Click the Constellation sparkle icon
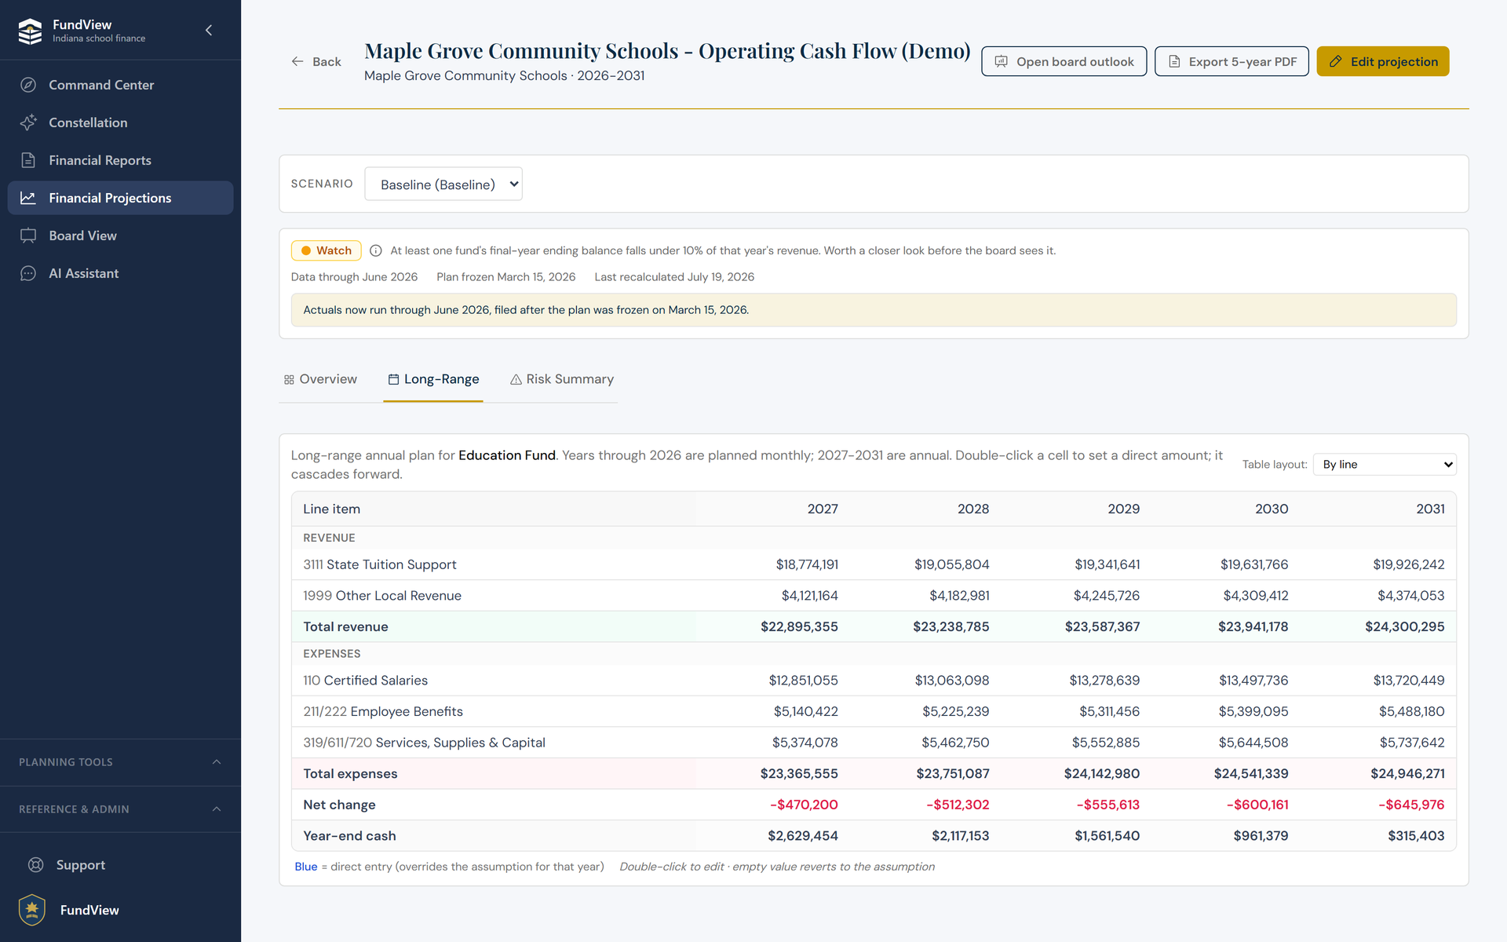 click(28, 122)
